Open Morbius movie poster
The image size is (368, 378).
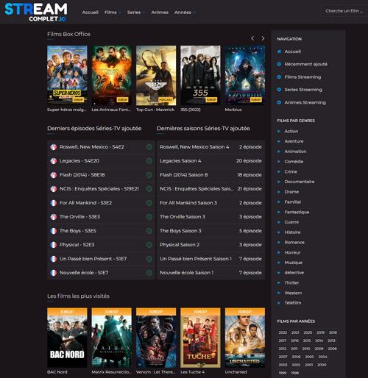pos(245,76)
